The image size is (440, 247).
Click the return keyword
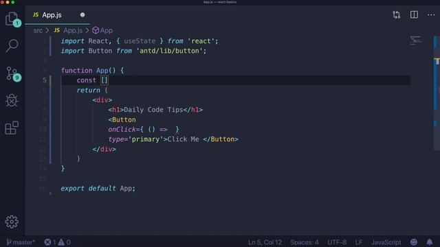pyautogui.click(x=88, y=91)
